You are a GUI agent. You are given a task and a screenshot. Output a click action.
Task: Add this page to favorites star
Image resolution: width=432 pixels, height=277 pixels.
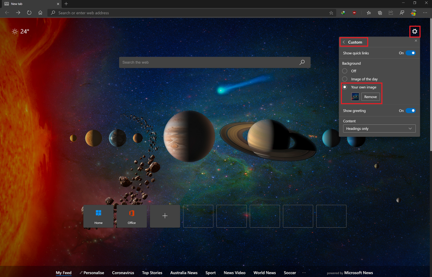(331, 13)
